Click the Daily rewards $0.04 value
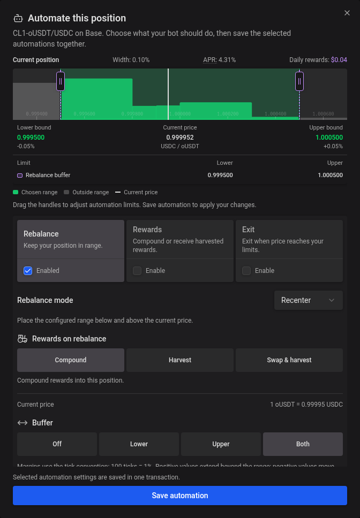Image resolution: width=360 pixels, height=518 pixels. (x=339, y=60)
